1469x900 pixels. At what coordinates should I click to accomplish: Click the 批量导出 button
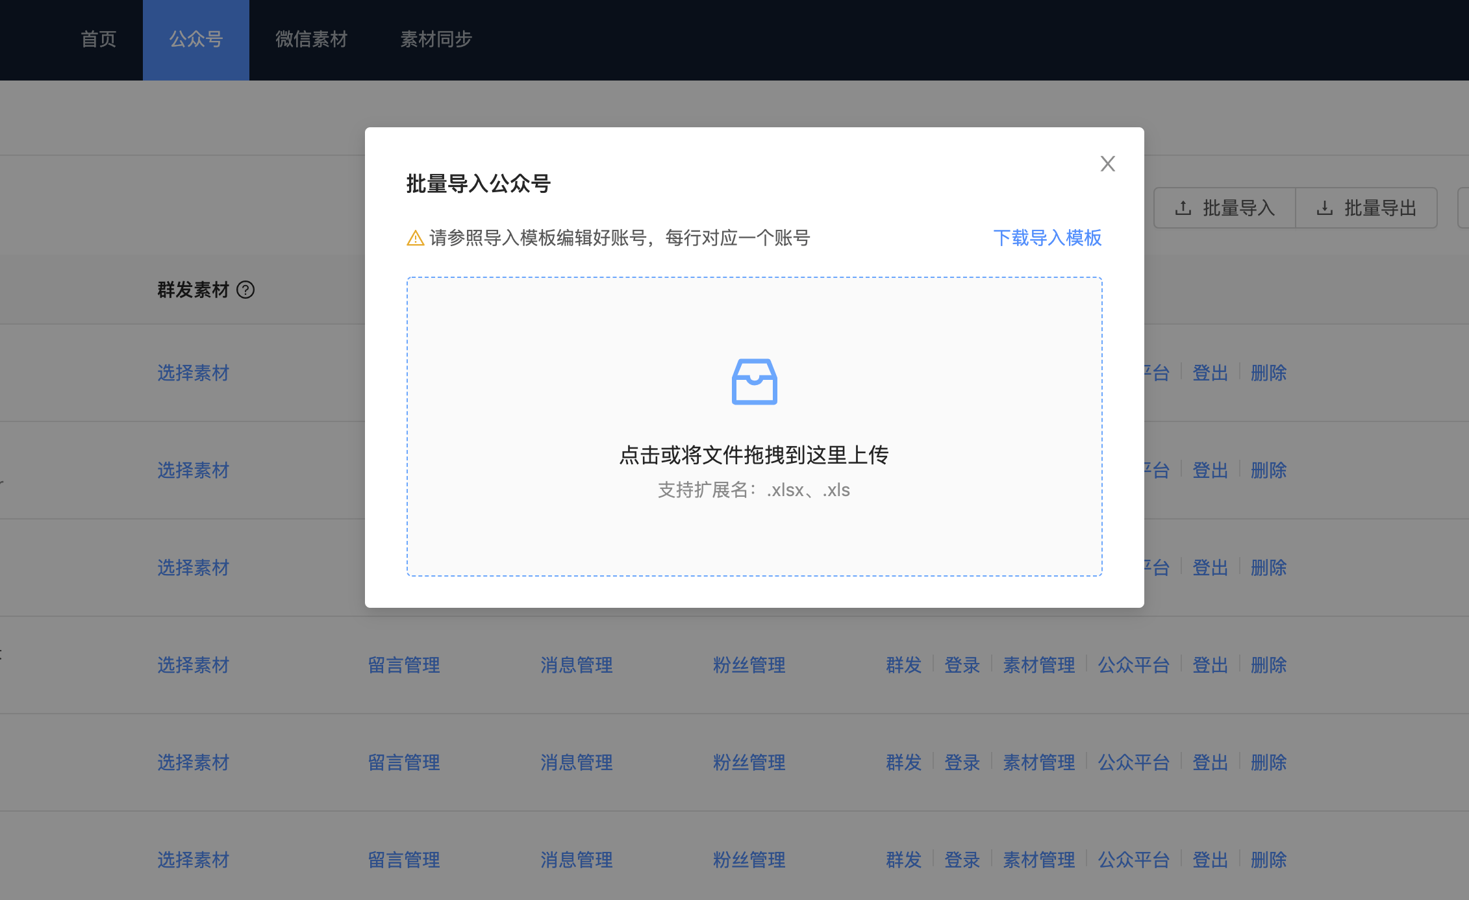point(1366,208)
